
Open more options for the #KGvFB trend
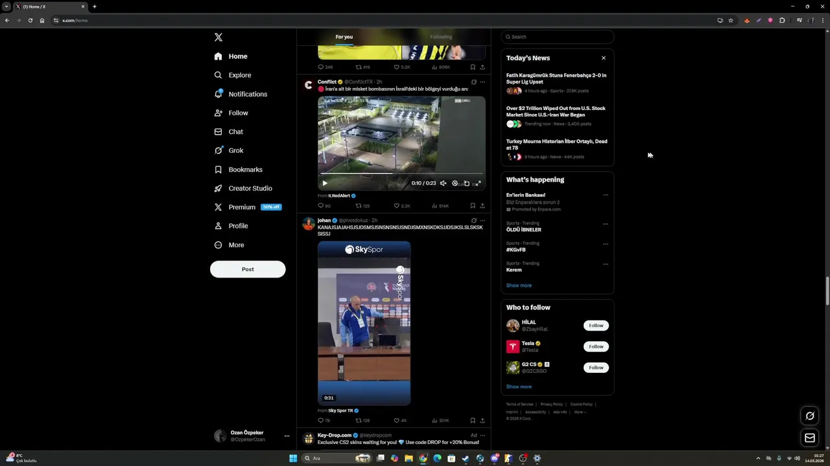[606, 244]
